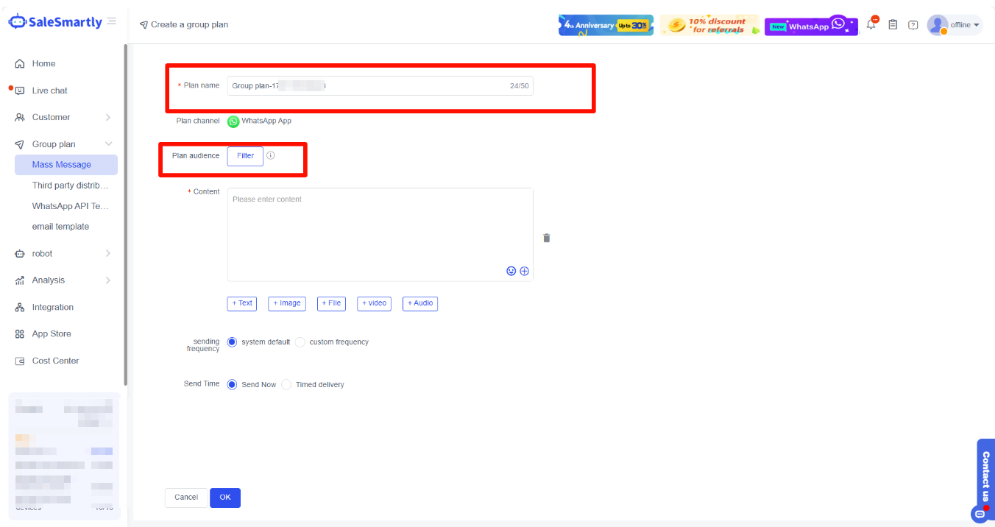
Task: Open the clipboard task list icon
Action: [893, 24]
